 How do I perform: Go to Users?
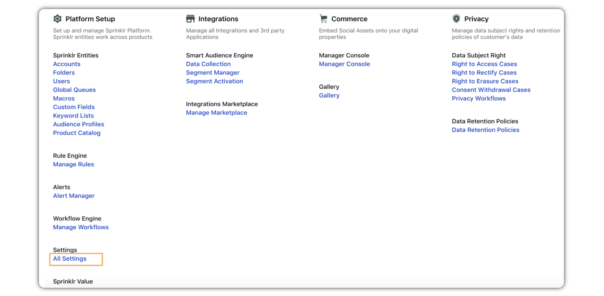pyautogui.click(x=61, y=81)
